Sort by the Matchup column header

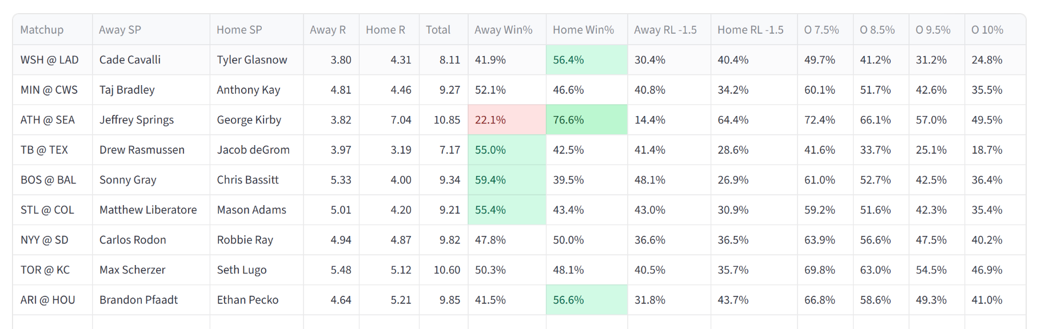pos(53,30)
